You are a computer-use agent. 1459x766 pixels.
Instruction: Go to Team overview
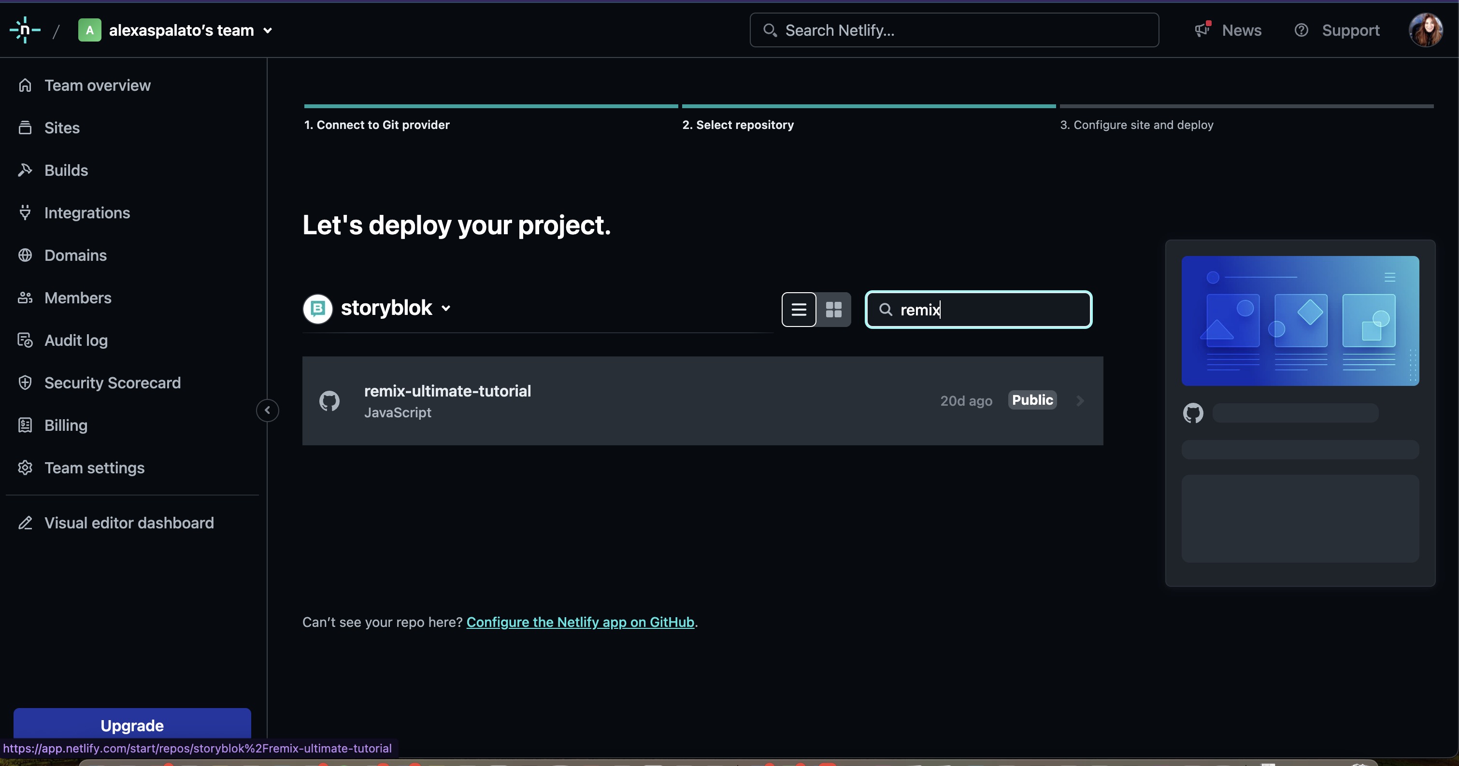(x=98, y=85)
